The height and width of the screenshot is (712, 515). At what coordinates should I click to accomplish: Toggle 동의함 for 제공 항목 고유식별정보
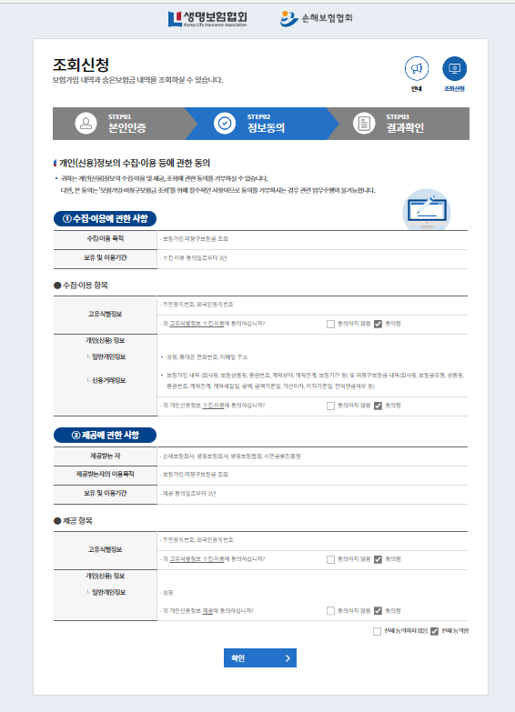[x=378, y=559]
